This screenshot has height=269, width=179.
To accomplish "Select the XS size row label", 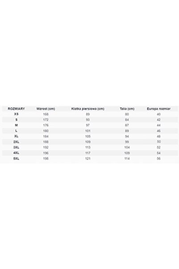I will (x=16, y=114).
